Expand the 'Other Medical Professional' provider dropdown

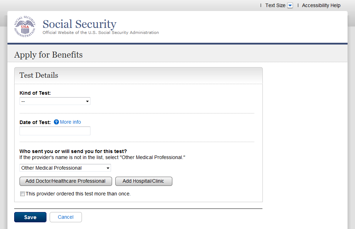pyautogui.click(x=65, y=168)
